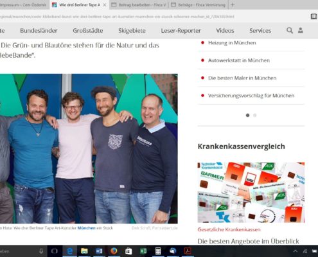Switch to the Impressum Cem Özdemir tab
318x257 pixels.
pos(23,4)
